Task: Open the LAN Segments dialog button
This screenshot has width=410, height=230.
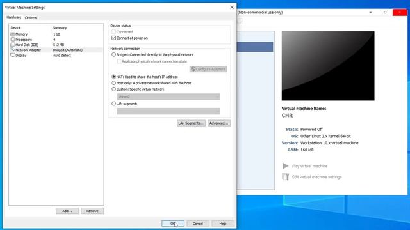Action: coord(191,123)
